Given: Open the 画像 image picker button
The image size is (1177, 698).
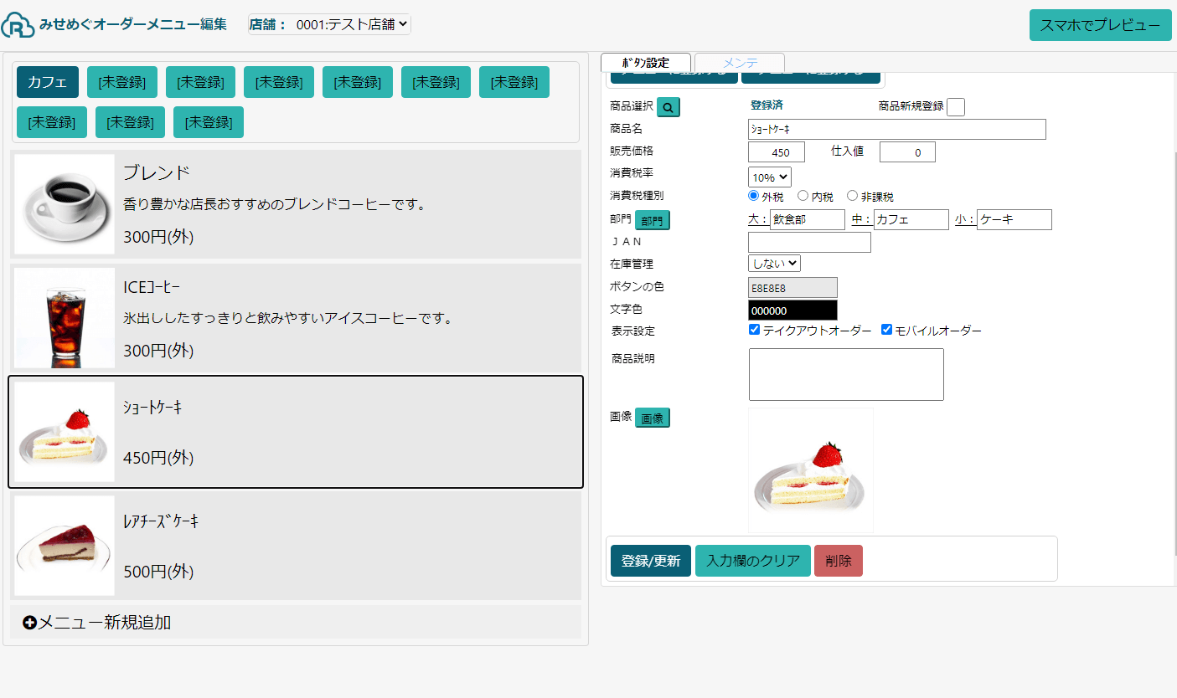Looking at the screenshot, I should coord(652,418).
